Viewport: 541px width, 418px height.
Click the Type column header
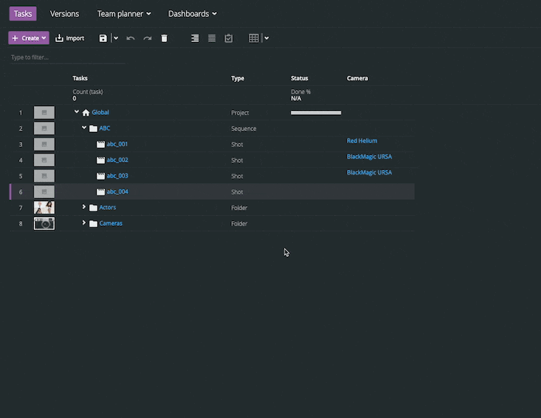[x=237, y=78]
